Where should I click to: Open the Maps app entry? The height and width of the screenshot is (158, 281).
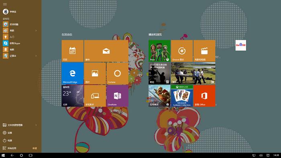click(x=20, y=49)
